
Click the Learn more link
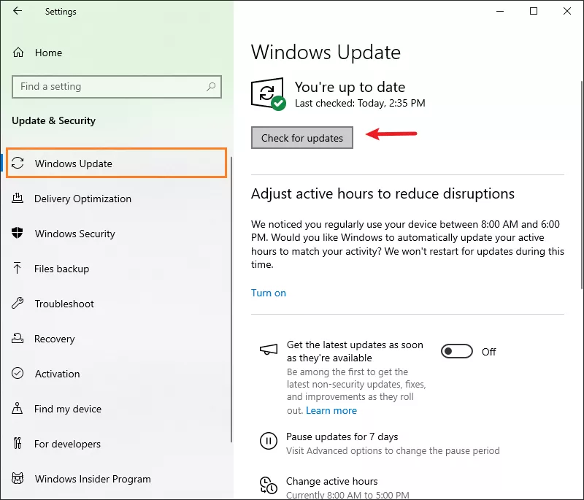coord(331,410)
